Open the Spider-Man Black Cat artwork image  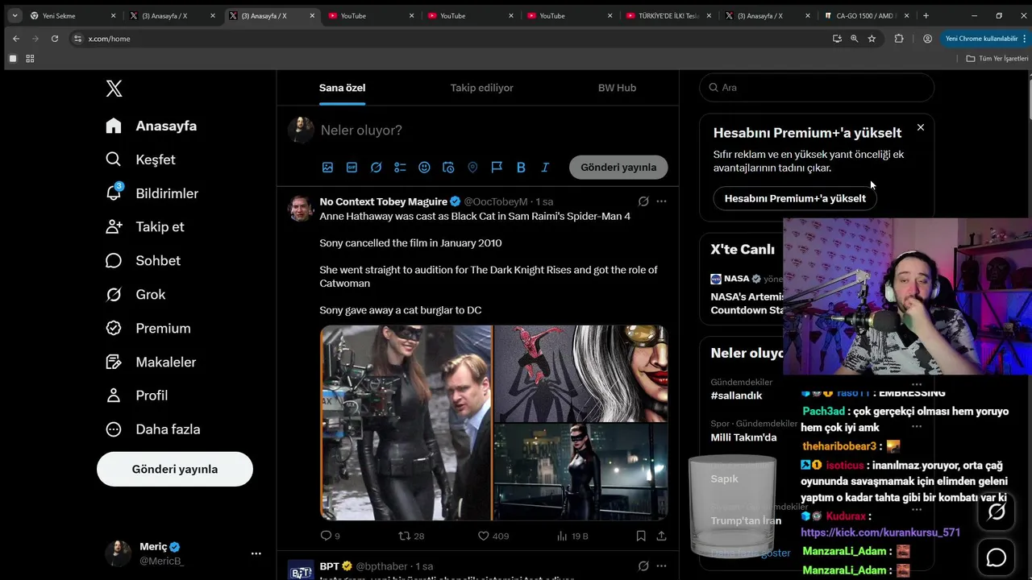point(580,373)
